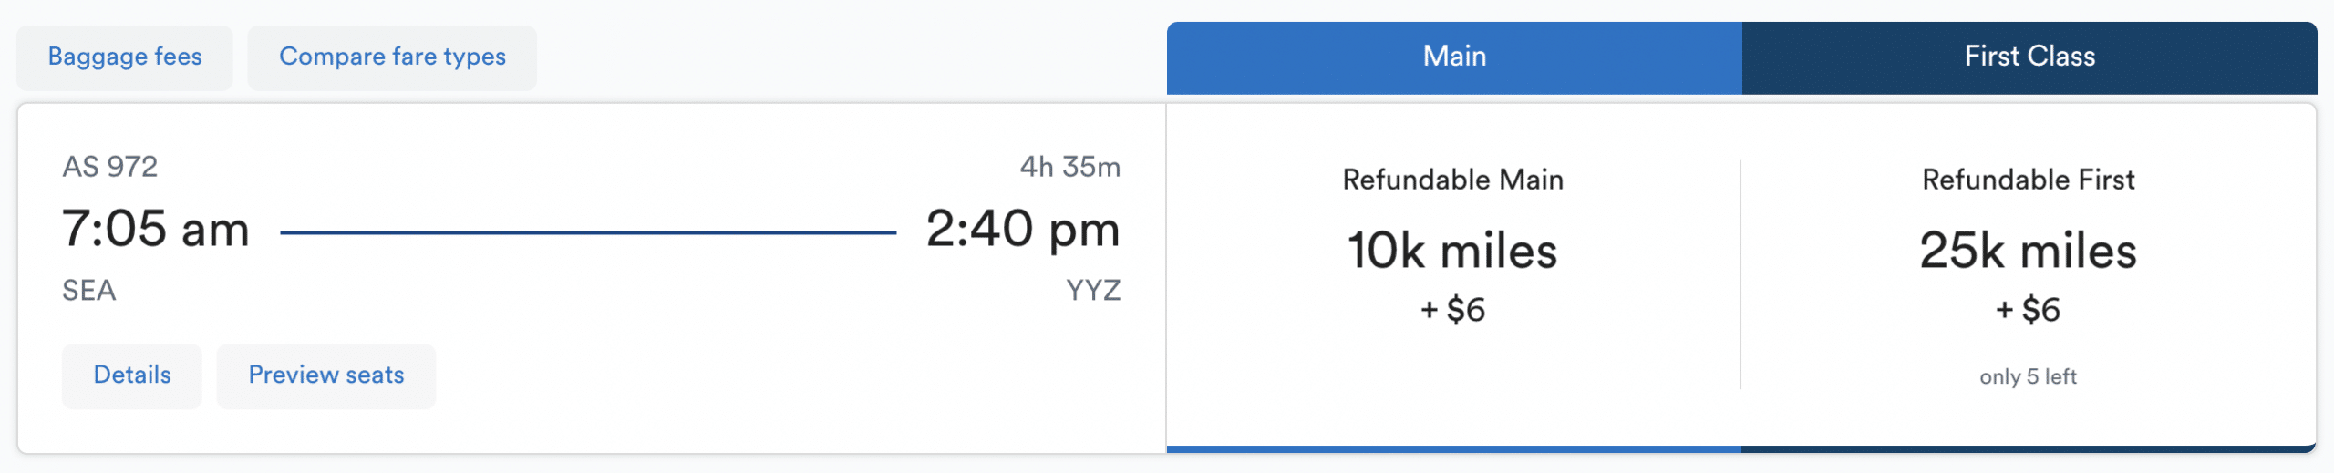Viewport: 2334px width, 473px height.
Task: Click the AS 972 flight number
Action: 109,167
